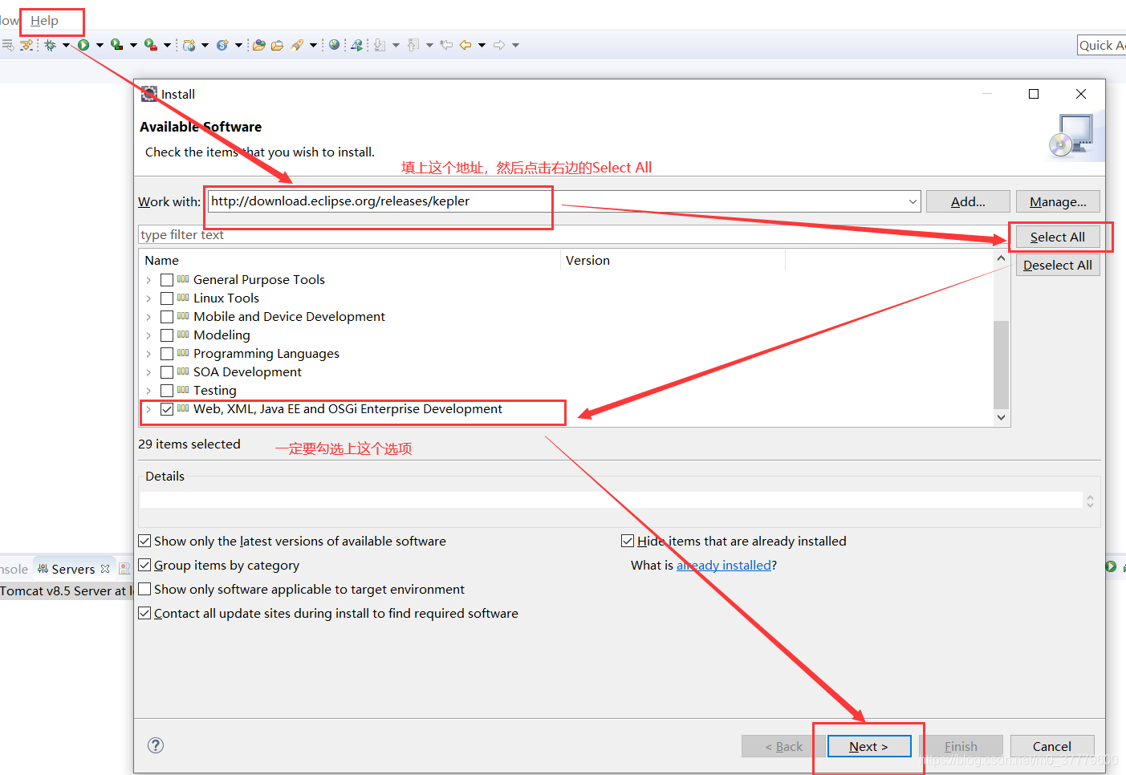Click the Next Annotation toolbar icon

click(x=380, y=45)
